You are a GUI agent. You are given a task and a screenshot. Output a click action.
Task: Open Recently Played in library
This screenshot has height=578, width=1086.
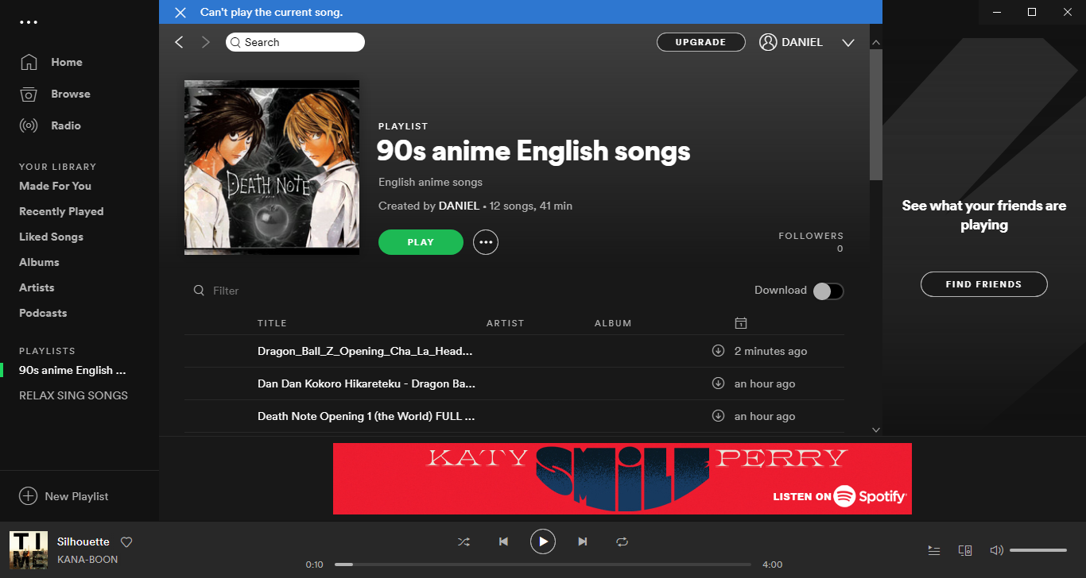click(61, 211)
